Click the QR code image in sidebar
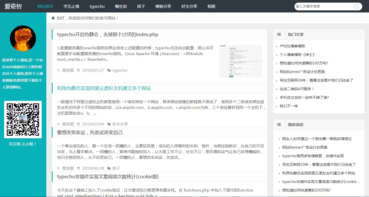369x197 pixels. click(x=23, y=120)
